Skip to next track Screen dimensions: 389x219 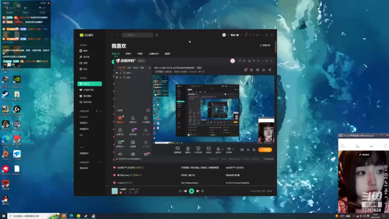pos(198,191)
